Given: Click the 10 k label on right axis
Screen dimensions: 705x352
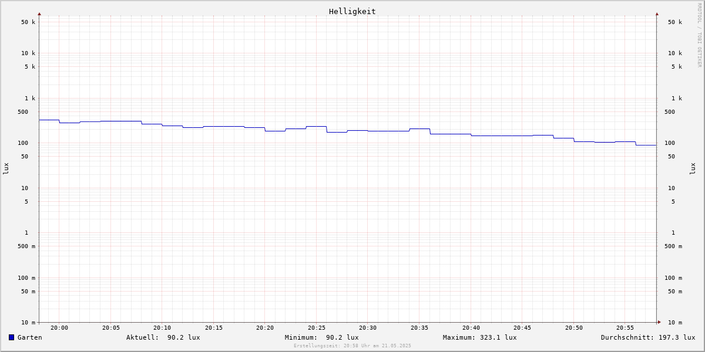Looking at the screenshot, I should [675, 53].
